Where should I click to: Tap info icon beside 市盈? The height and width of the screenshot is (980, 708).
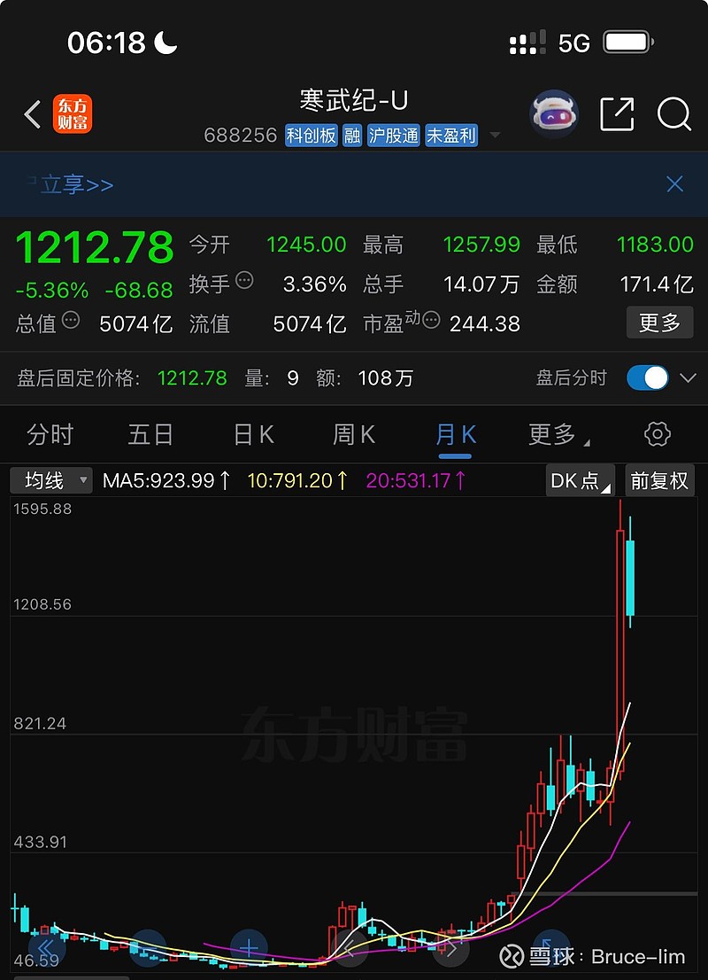[x=431, y=320]
